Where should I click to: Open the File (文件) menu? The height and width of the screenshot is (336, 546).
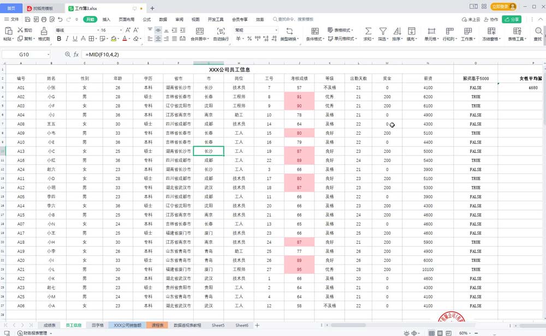(12, 19)
